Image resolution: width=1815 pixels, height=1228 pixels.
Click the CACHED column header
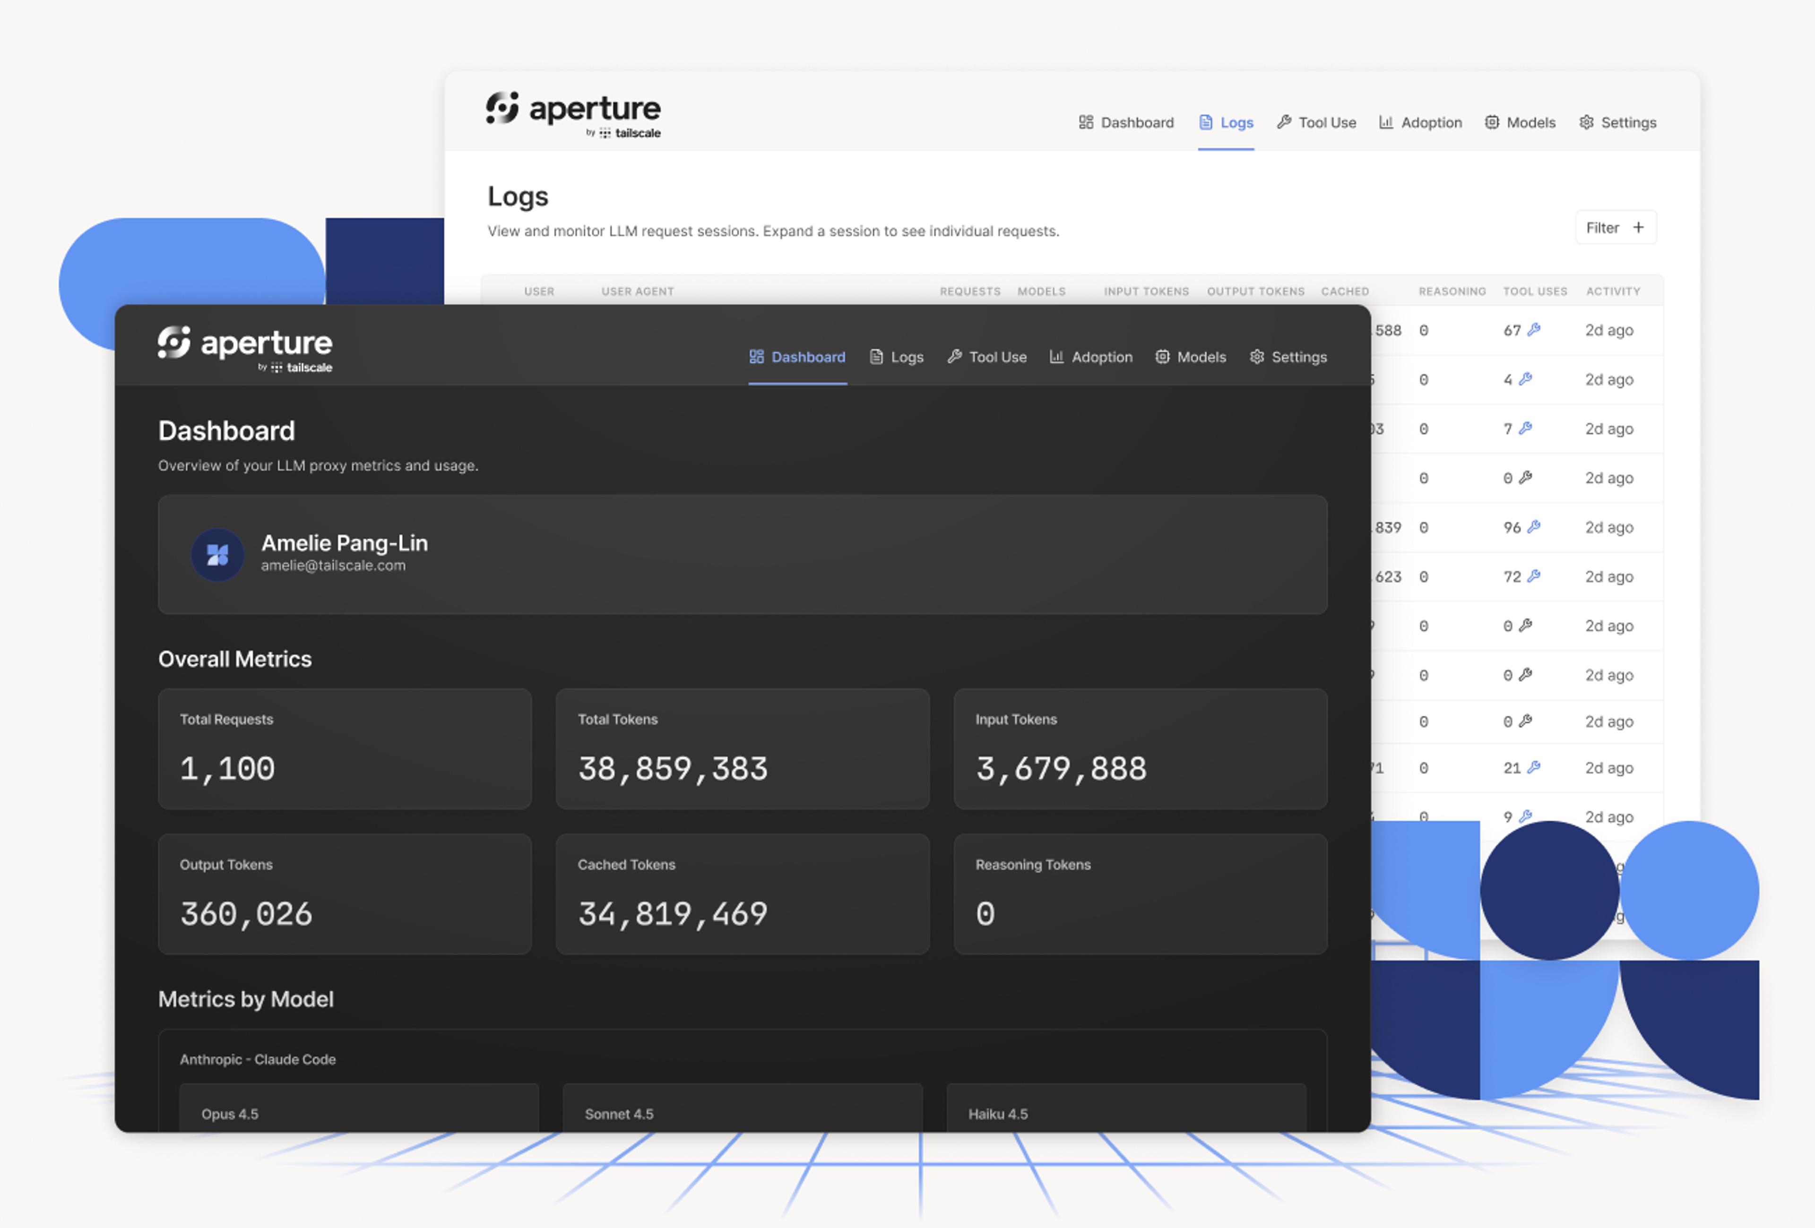click(1345, 291)
